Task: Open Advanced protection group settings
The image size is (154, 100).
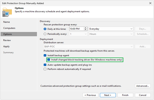Action: click(143, 86)
